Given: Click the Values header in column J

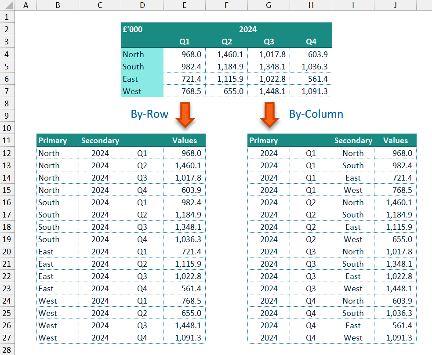Looking at the screenshot, I should click(x=395, y=141).
